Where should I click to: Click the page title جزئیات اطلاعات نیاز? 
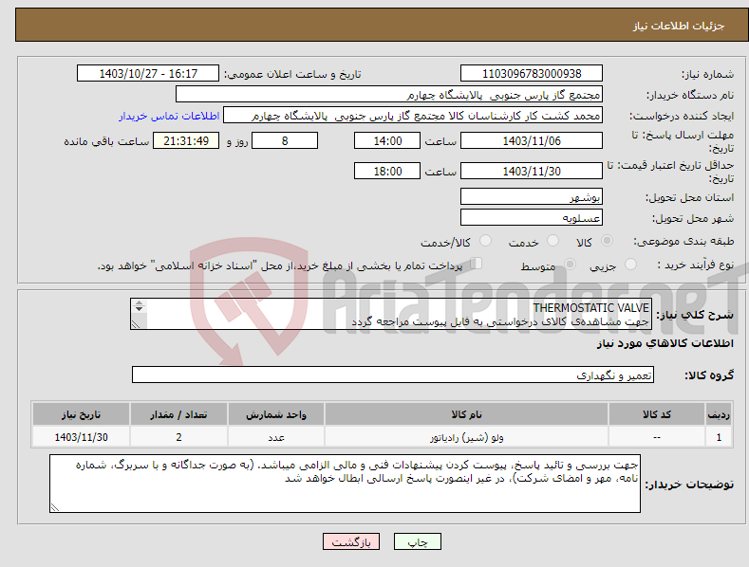(x=679, y=26)
